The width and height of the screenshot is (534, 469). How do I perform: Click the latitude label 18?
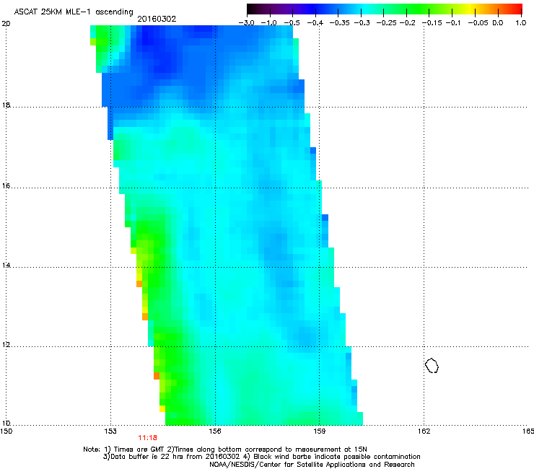[6, 105]
